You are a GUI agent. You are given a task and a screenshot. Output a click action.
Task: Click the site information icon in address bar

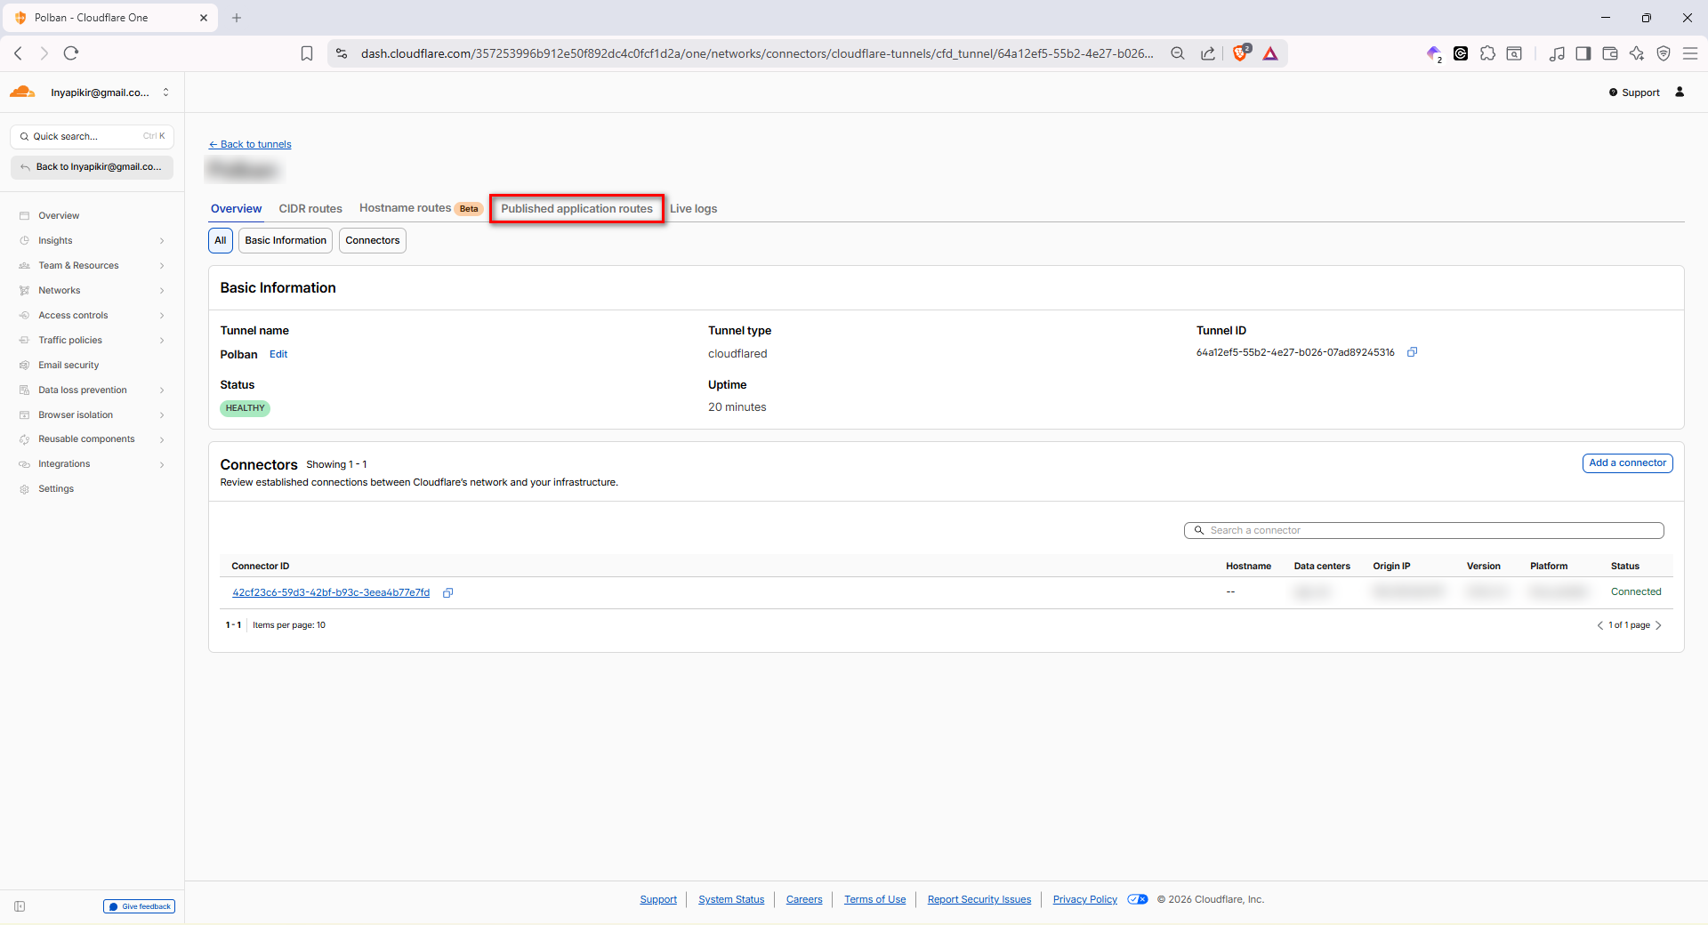[342, 53]
